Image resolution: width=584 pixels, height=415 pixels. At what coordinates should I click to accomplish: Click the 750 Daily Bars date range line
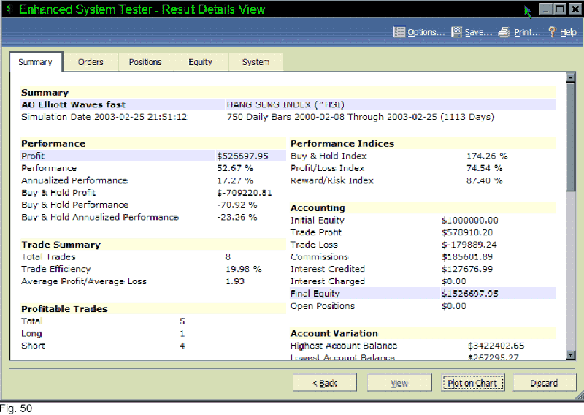[x=361, y=117]
